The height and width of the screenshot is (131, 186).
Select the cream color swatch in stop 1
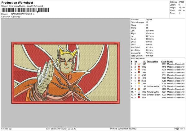[x=139, y=64]
